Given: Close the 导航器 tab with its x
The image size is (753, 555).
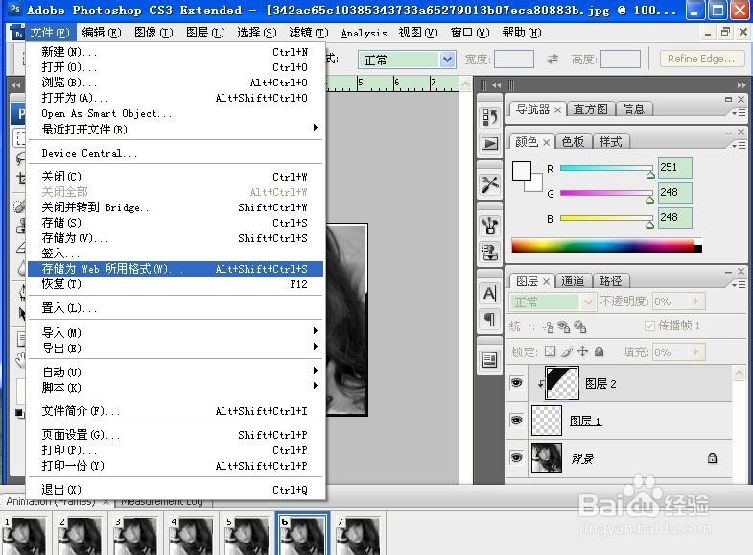Looking at the screenshot, I should coord(557,109).
